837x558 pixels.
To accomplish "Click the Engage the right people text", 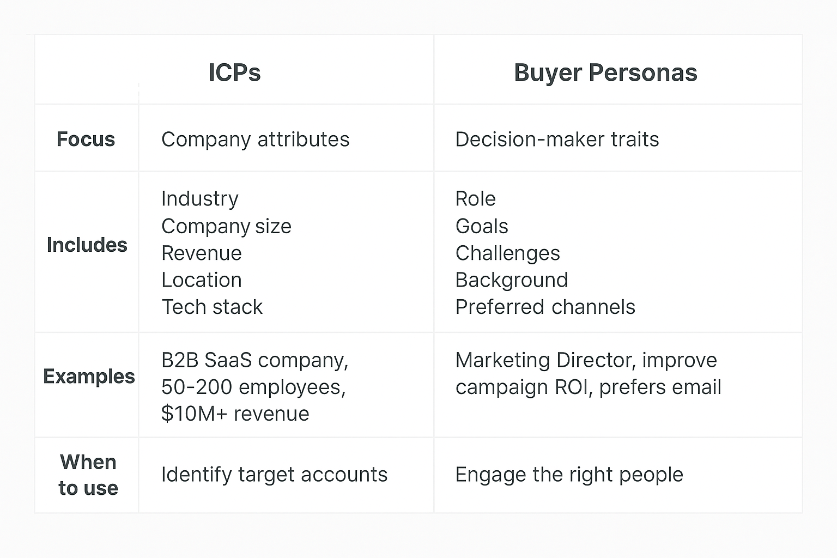I will click(x=569, y=475).
